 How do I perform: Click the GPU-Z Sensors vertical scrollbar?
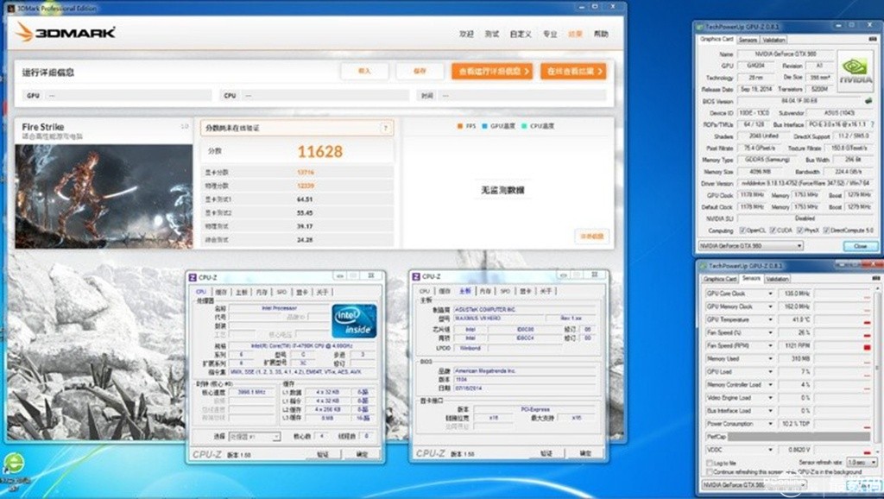click(x=876, y=367)
